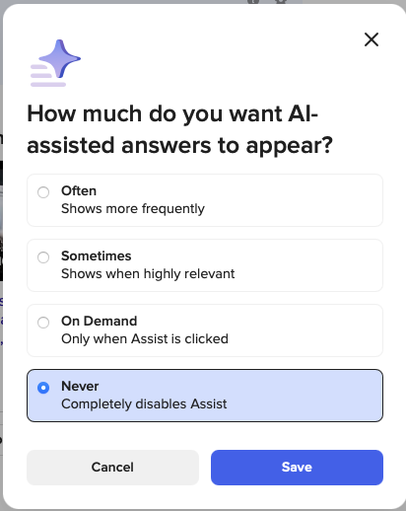Click 'Only when Assist is clicked' text
The height and width of the screenshot is (511, 406).
coord(145,339)
